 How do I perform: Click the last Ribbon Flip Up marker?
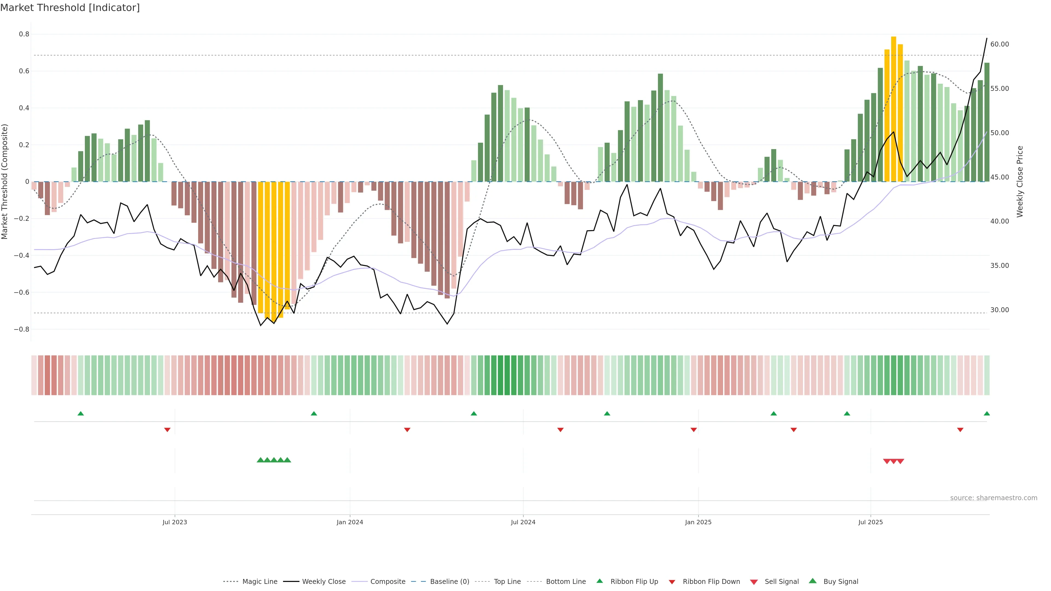coord(986,414)
